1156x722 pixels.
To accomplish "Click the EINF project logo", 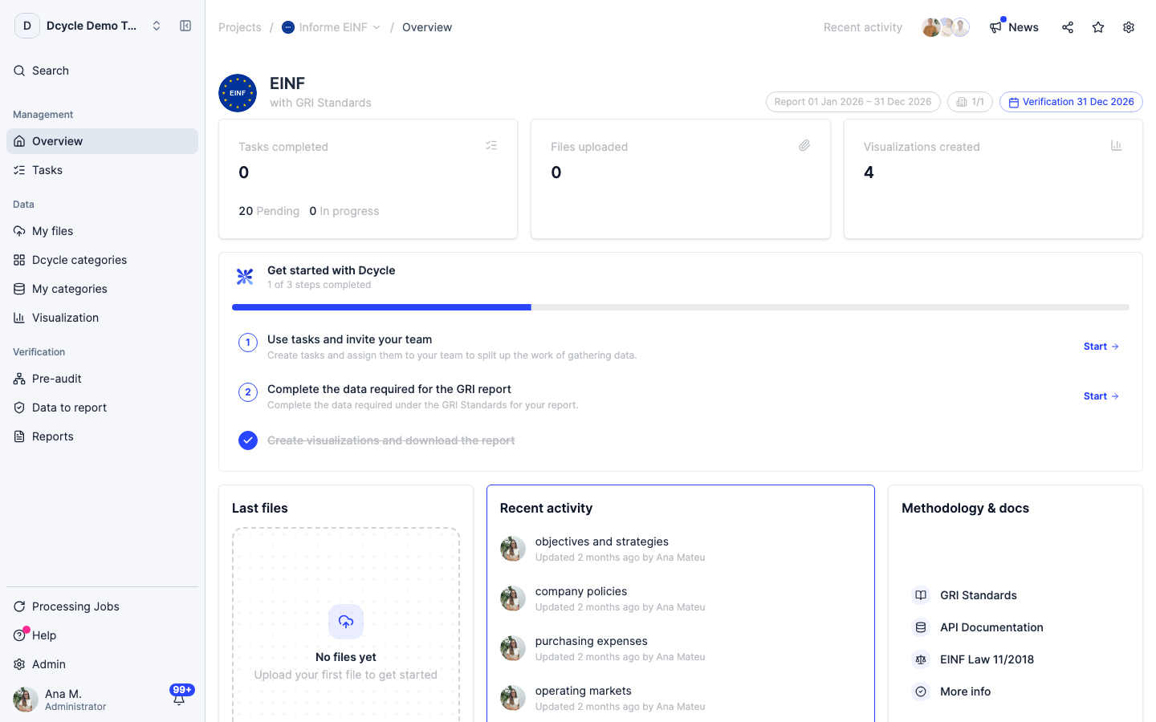I will [238, 93].
